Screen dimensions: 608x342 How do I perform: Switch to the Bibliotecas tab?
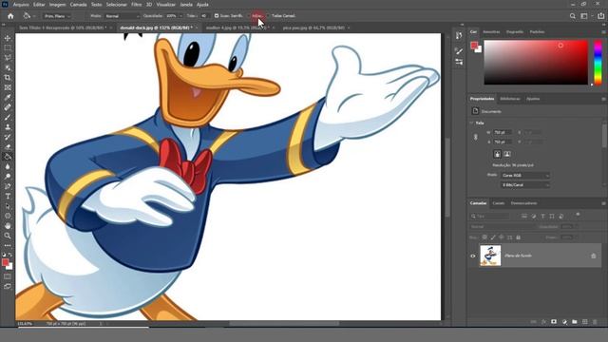point(510,99)
